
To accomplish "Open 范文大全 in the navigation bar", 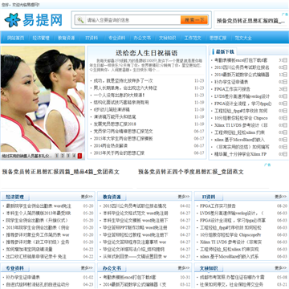I will pyautogui.click(x=243, y=38).
